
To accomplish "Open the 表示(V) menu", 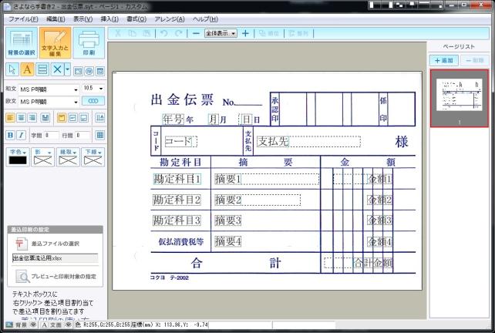I will tap(83, 19).
